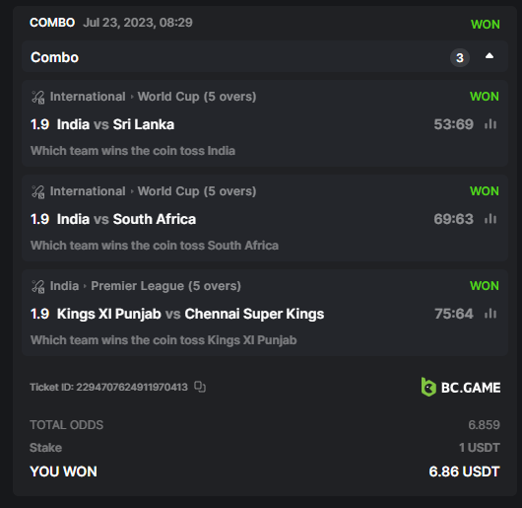Open stats icon for Kings XI Punjab match
The image size is (522, 508).
[490, 314]
